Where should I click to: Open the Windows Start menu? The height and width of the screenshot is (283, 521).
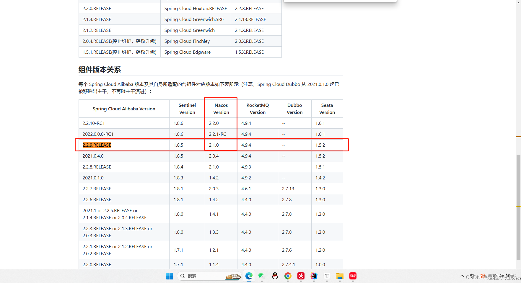point(170,276)
